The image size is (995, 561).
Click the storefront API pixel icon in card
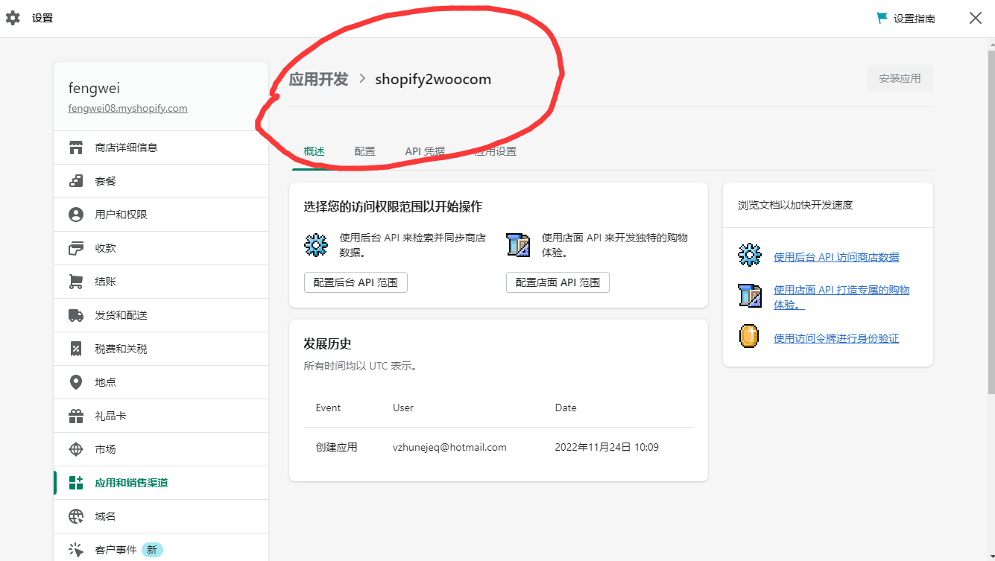pyautogui.click(x=518, y=245)
